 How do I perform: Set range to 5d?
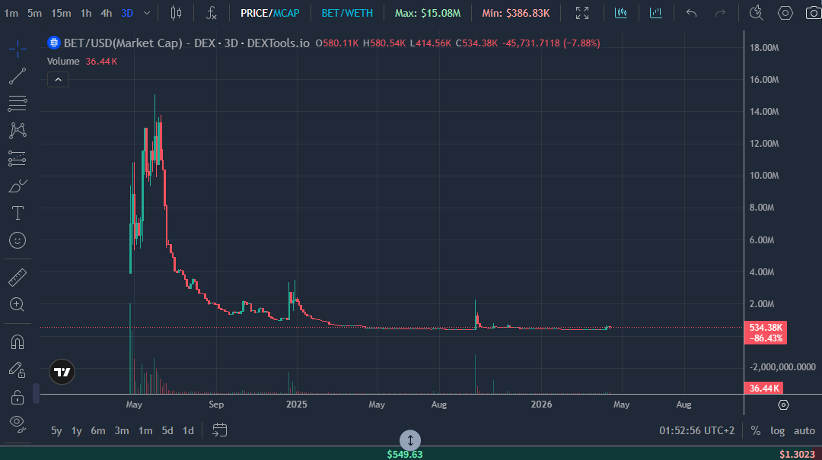pyautogui.click(x=167, y=430)
